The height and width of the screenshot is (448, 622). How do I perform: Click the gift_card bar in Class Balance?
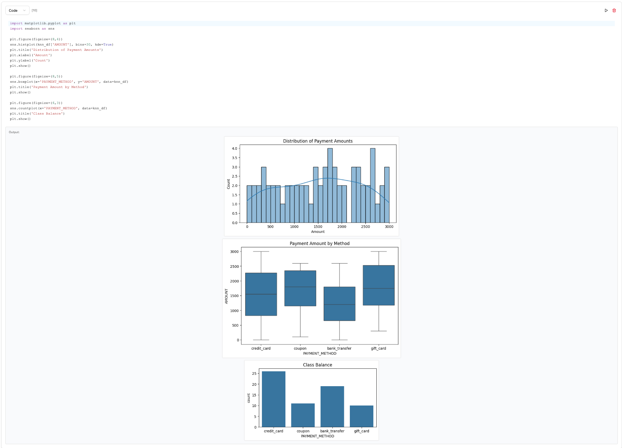pyautogui.click(x=361, y=416)
